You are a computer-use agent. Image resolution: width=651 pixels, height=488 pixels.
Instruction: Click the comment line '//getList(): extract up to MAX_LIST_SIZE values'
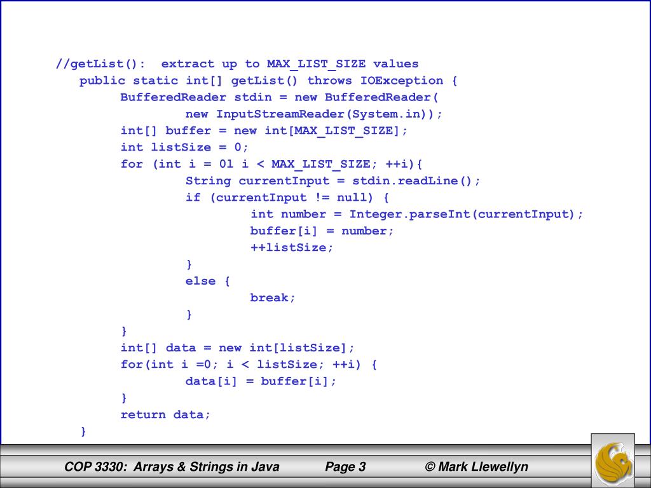coord(237,64)
